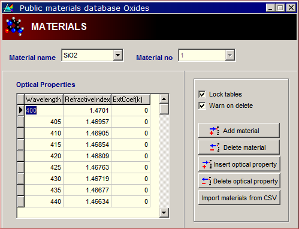Click the wavelength cell 420
This screenshot has width=299, height=229.
[x=44, y=156]
